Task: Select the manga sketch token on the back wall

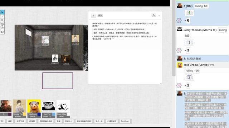Action: (45, 40)
